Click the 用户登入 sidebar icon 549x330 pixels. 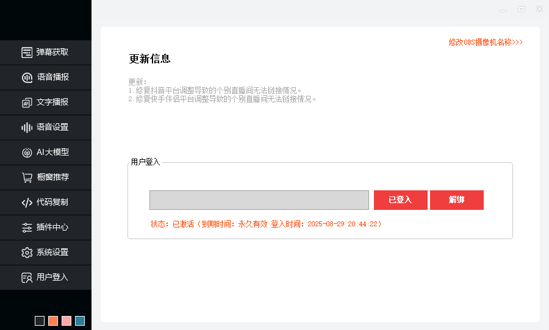pos(27,278)
